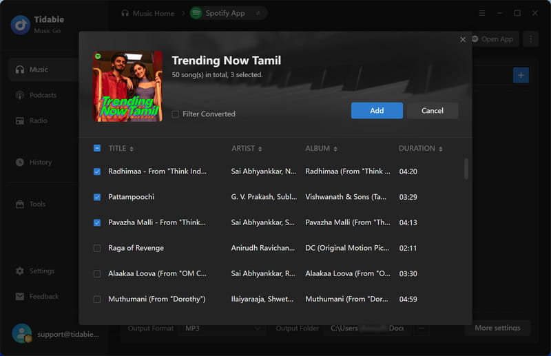Open the Settings gear icon

(20, 271)
